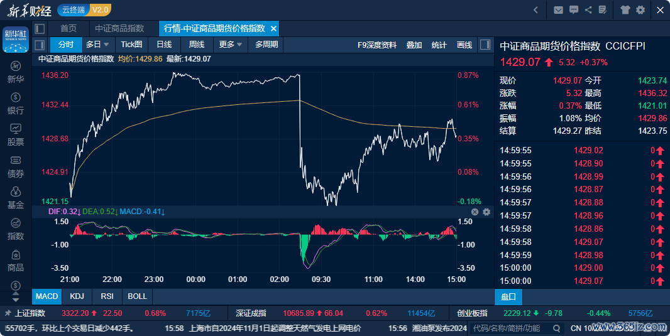Expand more sidebar items arrow
Screen dimensions: 670x336
[15, 300]
